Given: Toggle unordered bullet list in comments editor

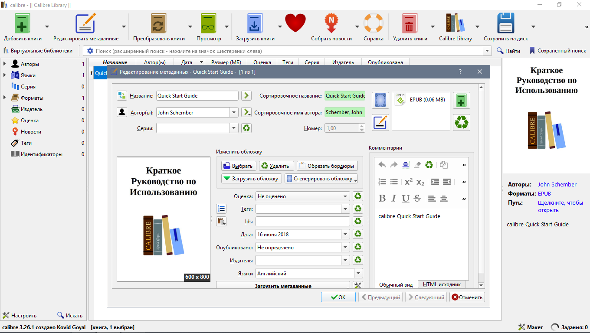Looking at the screenshot, I should click(x=394, y=182).
